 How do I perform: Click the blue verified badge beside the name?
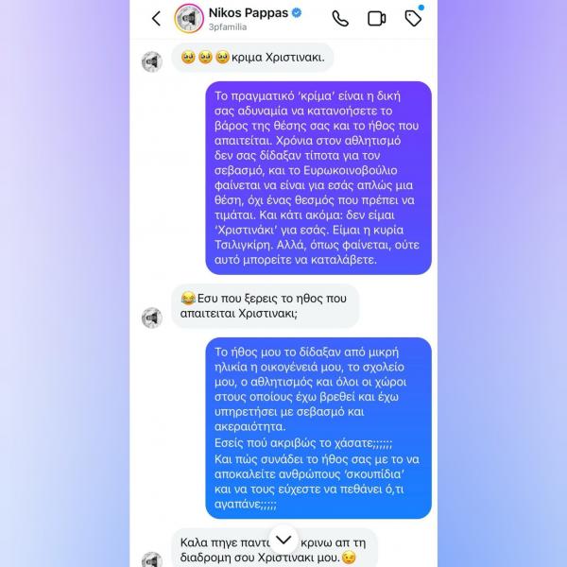297,13
